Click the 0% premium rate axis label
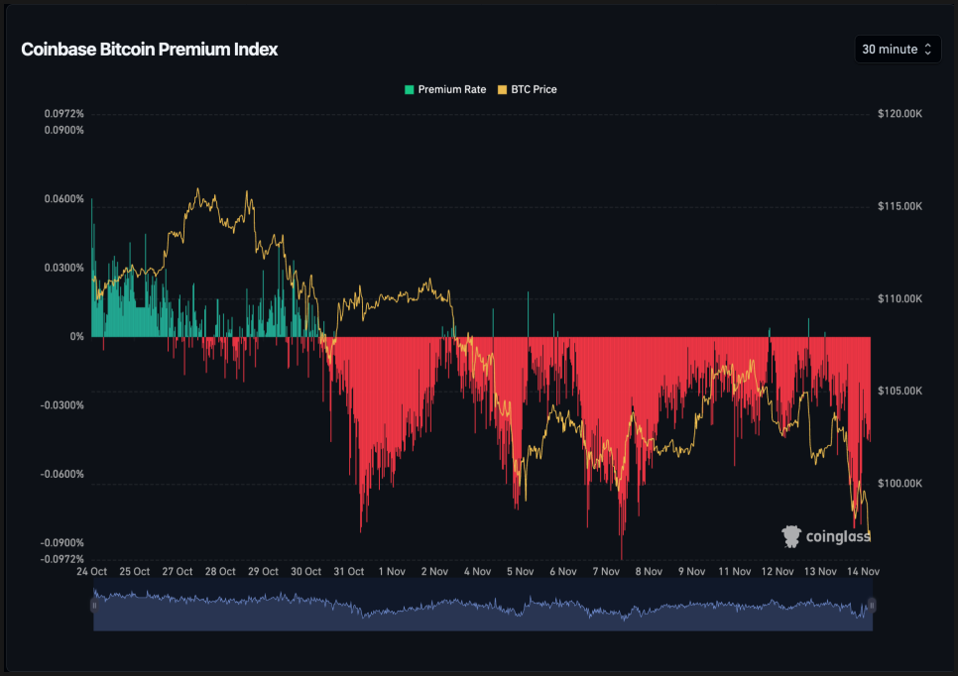 77,337
